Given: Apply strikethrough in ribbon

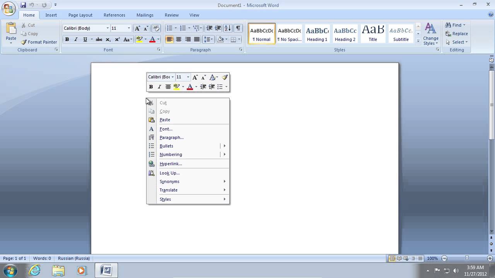Looking at the screenshot, I should 99,39.
